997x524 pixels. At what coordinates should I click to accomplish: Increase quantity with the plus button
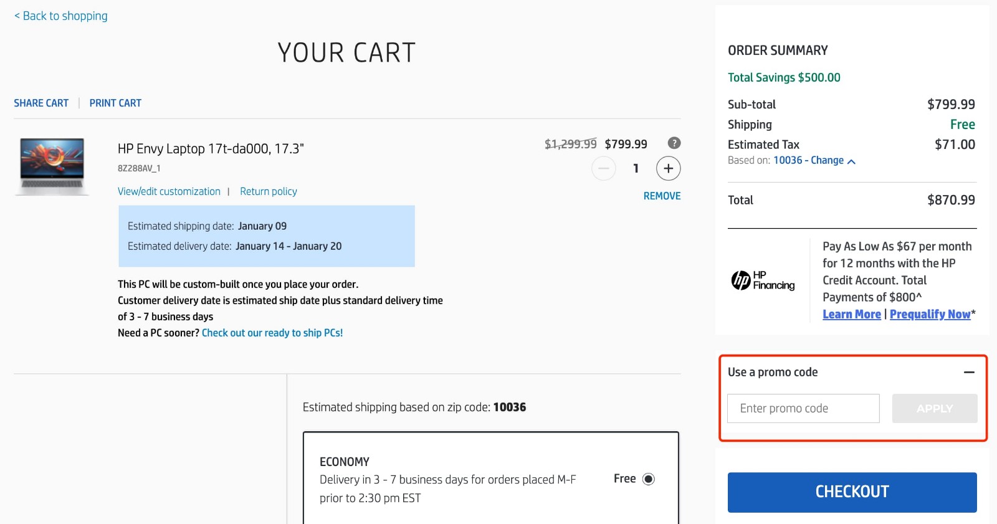tap(669, 168)
